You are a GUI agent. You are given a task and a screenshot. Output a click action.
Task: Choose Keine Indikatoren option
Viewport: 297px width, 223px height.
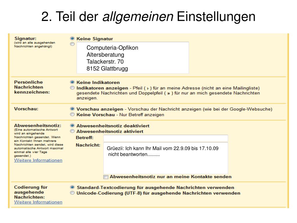point(72,82)
